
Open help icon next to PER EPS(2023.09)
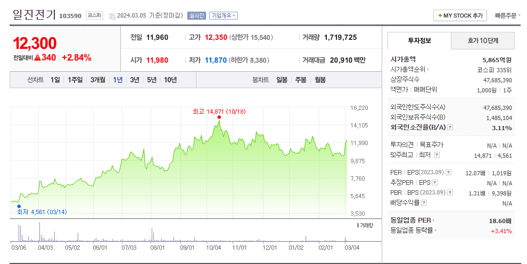(x=448, y=173)
